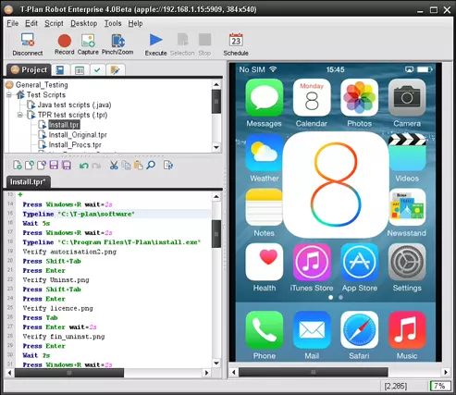Click the pencil-on-document panel tab

click(x=116, y=70)
